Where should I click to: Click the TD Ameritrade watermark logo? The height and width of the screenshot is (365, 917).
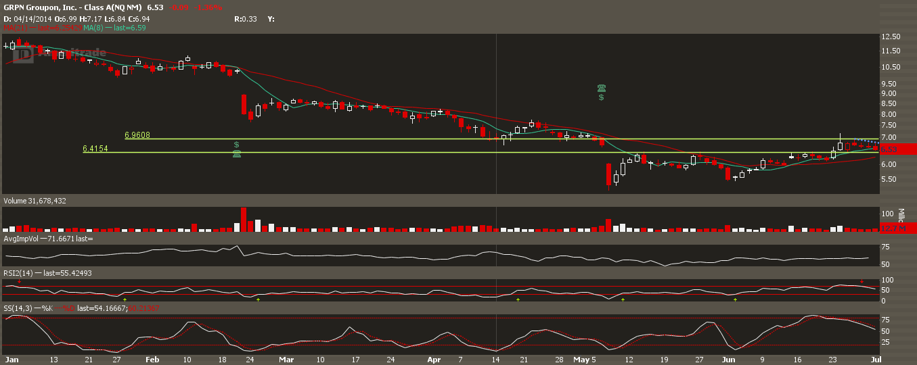pos(62,53)
